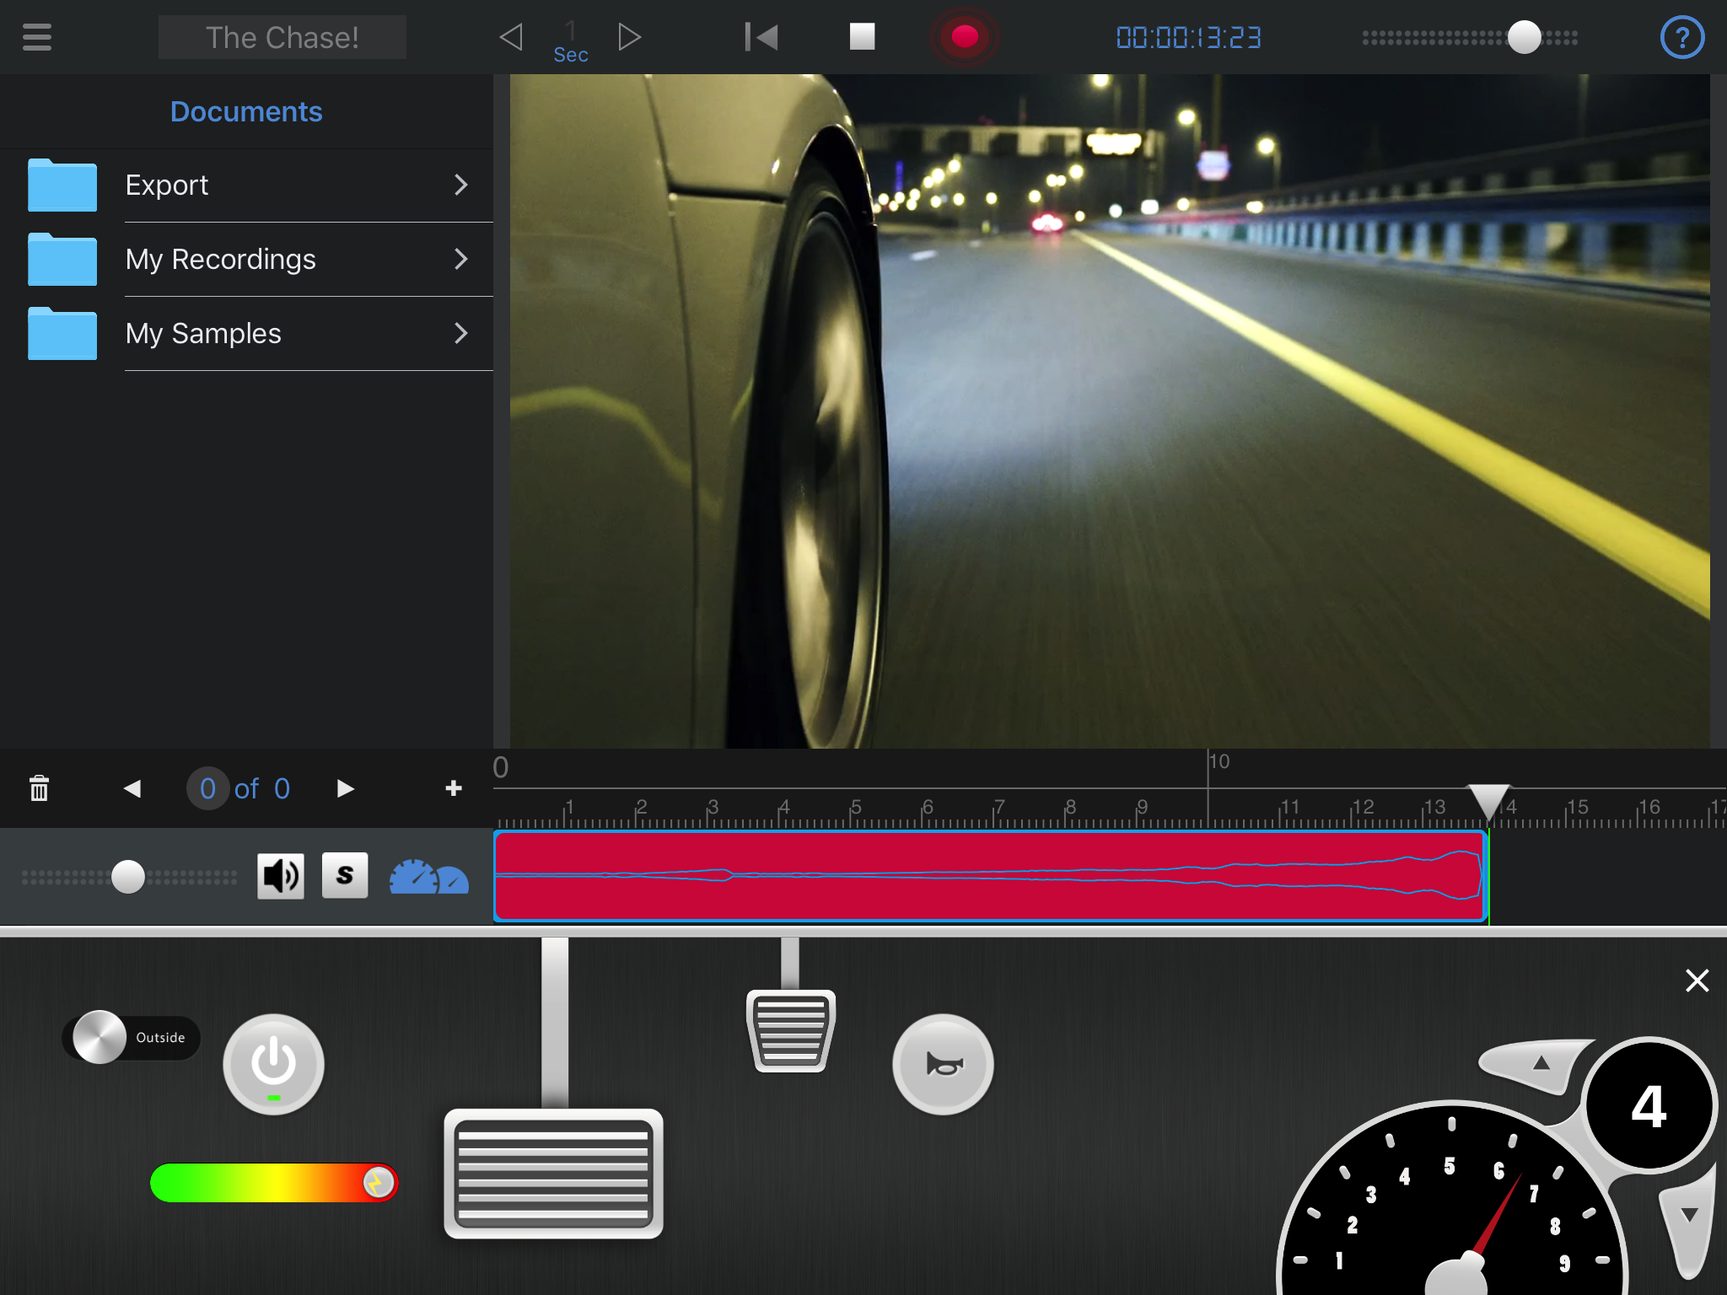Adjust the master volume slider knob
1727x1295 pixels.
(x=1524, y=37)
